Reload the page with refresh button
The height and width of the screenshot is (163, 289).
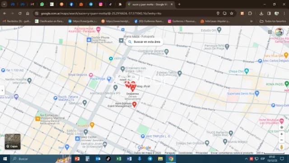point(20,14)
